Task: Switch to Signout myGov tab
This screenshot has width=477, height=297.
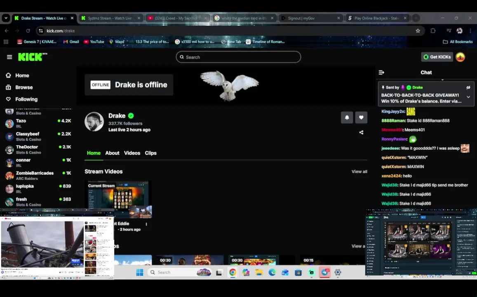Action: (x=311, y=18)
